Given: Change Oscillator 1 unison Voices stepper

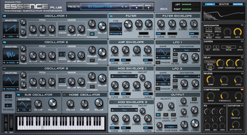Looking at the screenshot, I should 62,28.
